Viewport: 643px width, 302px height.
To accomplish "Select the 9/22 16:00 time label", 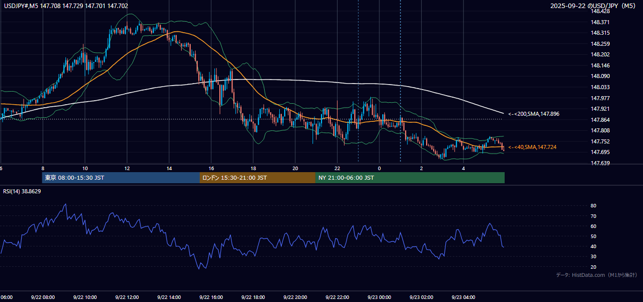I will [211, 297].
